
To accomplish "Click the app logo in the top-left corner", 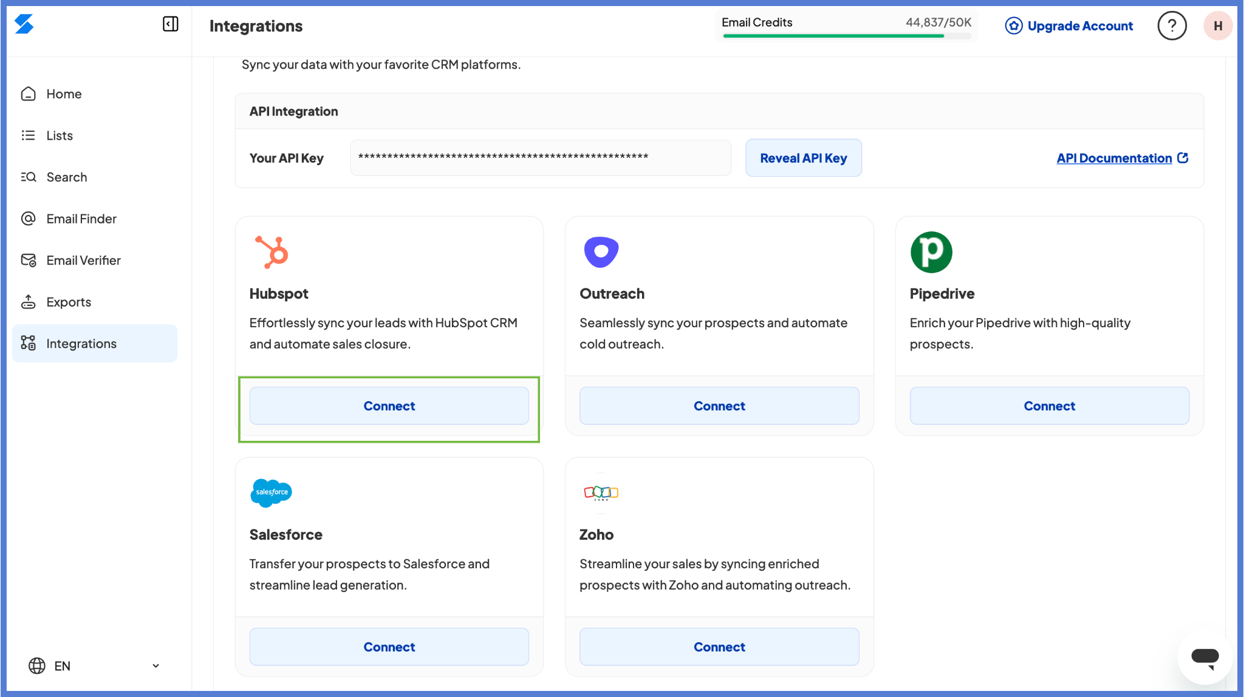I will [24, 24].
